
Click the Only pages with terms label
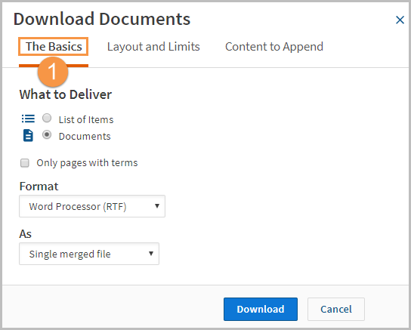(x=87, y=163)
